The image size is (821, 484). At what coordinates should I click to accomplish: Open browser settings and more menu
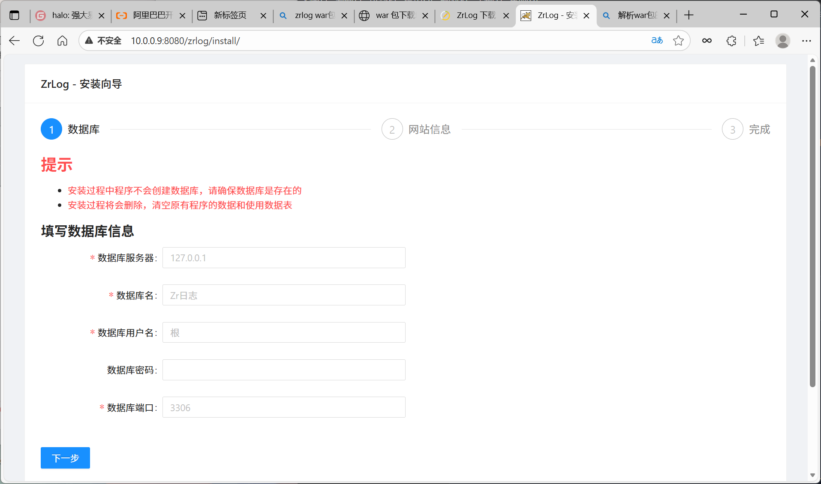806,41
